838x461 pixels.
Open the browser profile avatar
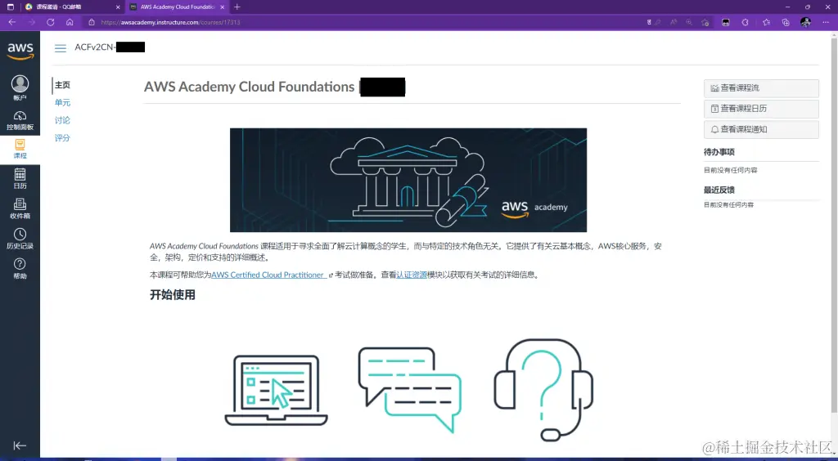pos(805,22)
